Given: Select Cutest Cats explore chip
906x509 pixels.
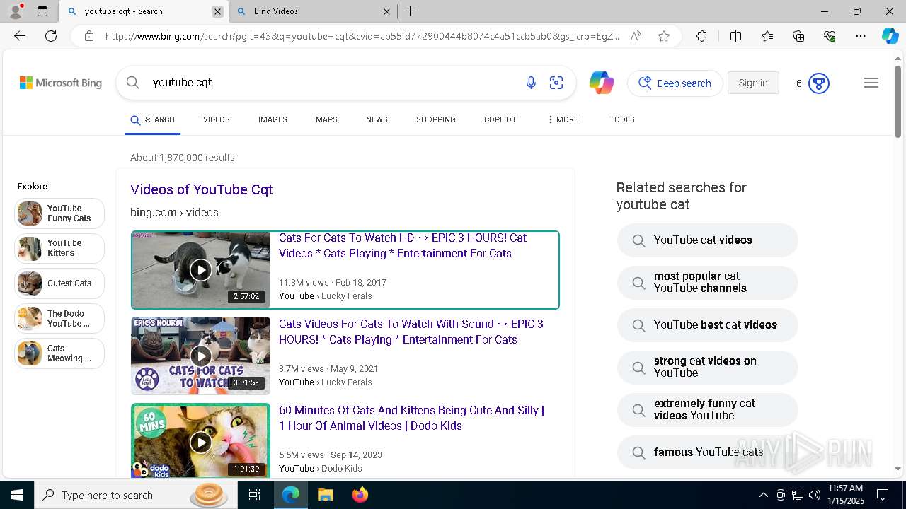Looking at the screenshot, I should click(x=59, y=283).
